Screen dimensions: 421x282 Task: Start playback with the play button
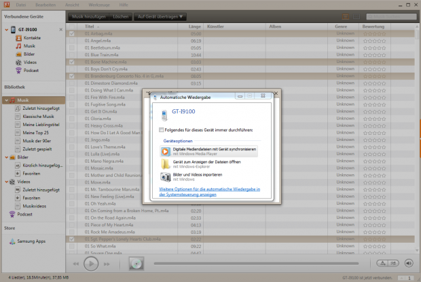[91, 264]
